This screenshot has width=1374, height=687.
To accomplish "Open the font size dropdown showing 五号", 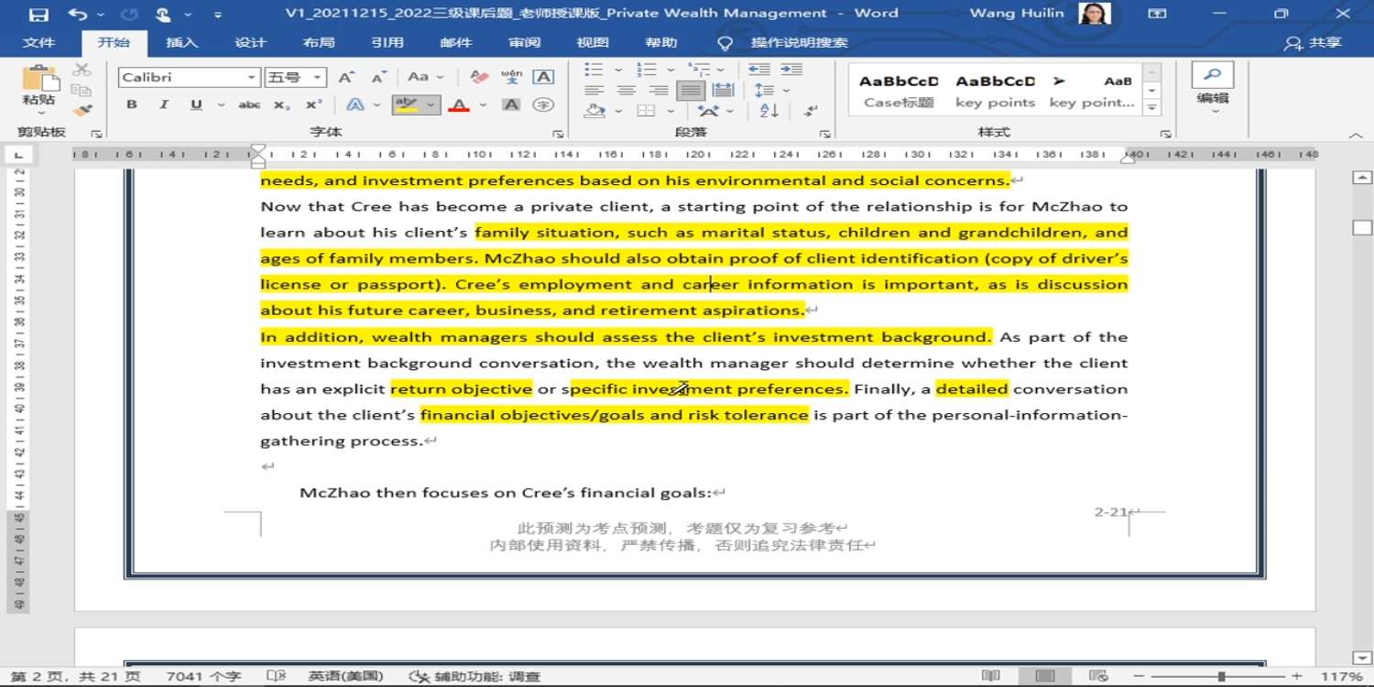I will (x=317, y=78).
